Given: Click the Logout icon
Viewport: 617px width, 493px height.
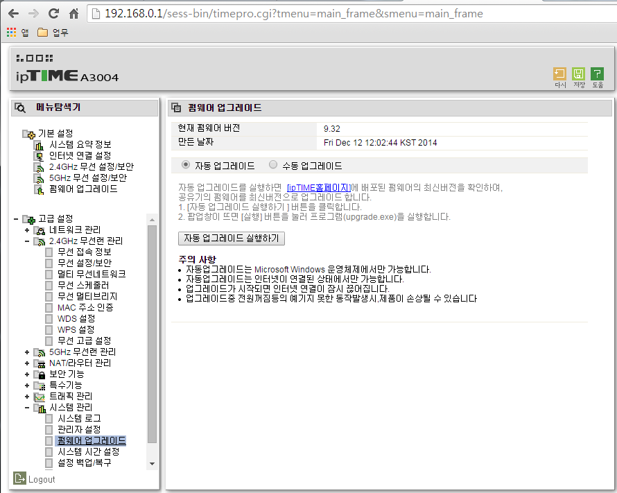Looking at the screenshot, I should click(x=19, y=478).
